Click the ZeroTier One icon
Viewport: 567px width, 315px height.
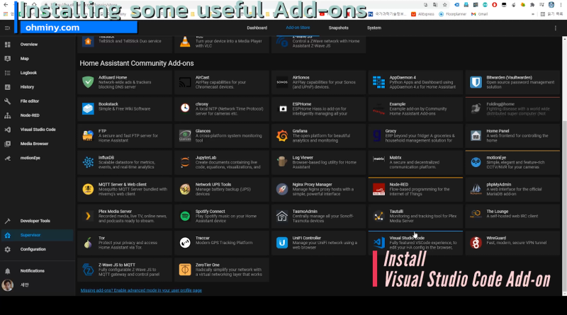(x=185, y=270)
